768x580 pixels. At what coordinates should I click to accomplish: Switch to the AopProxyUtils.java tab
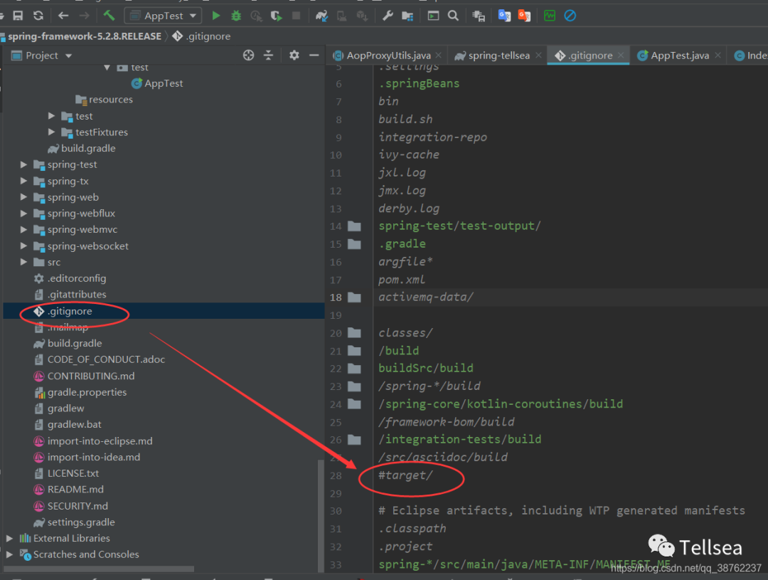click(x=388, y=56)
